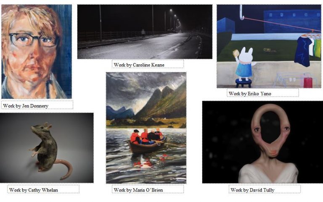Click the glasses on the painted portrait

[x=33, y=40]
